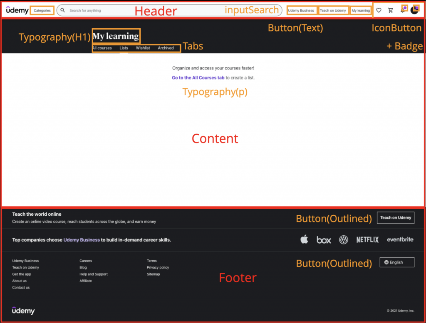
Task: Click the Box logo in the footer
Action: pyautogui.click(x=324, y=240)
